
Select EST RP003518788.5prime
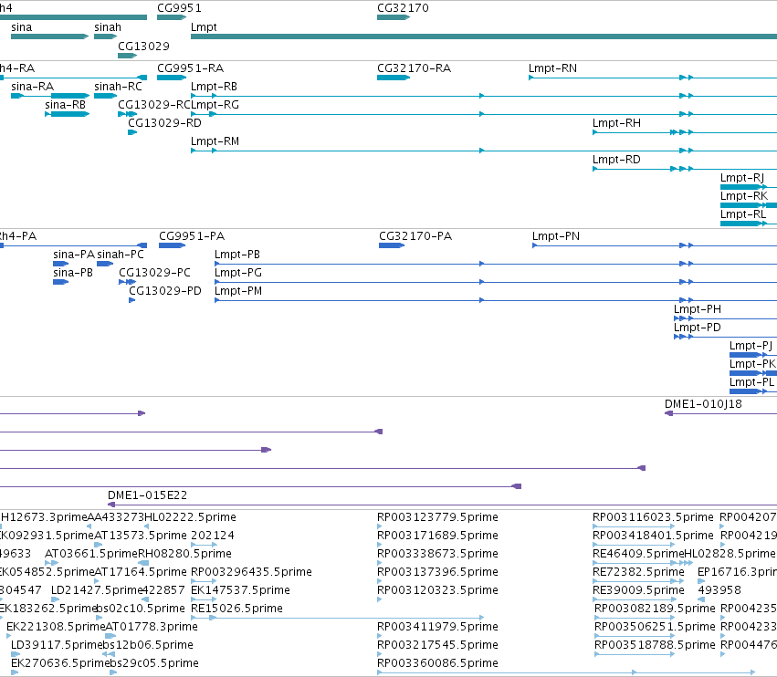click(x=655, y=645)
